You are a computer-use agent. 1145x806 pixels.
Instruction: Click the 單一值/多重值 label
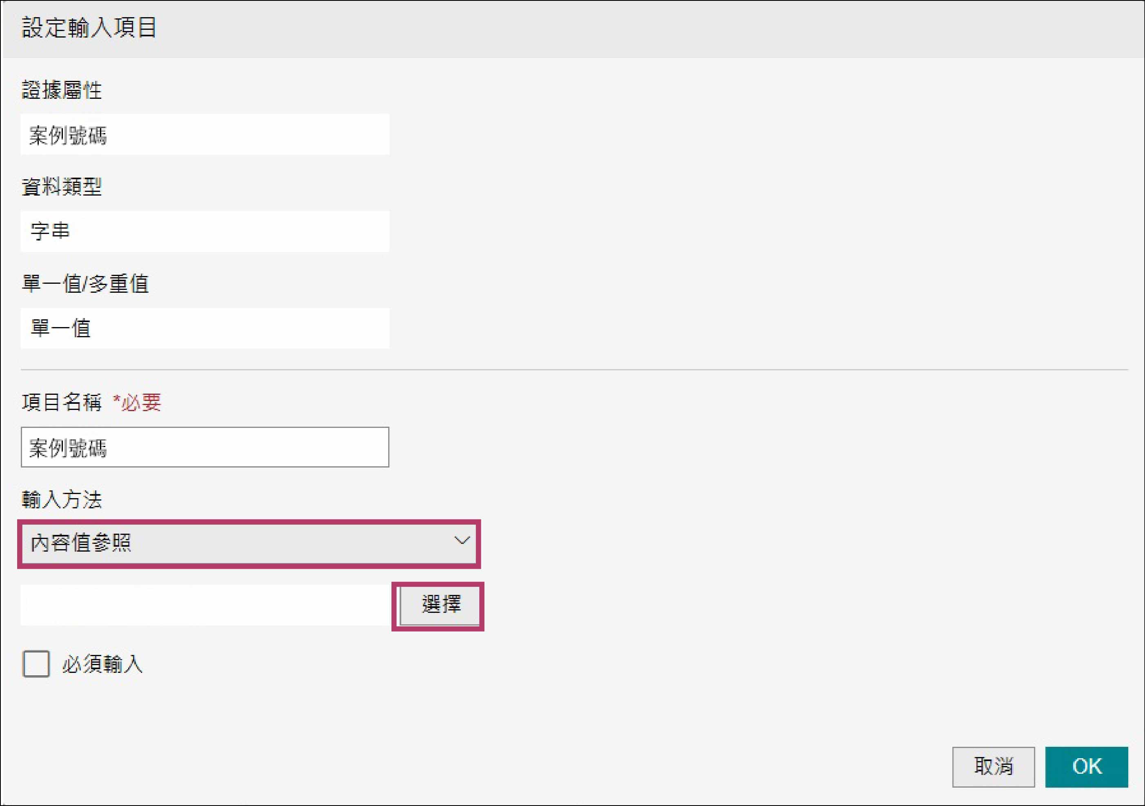85,284
